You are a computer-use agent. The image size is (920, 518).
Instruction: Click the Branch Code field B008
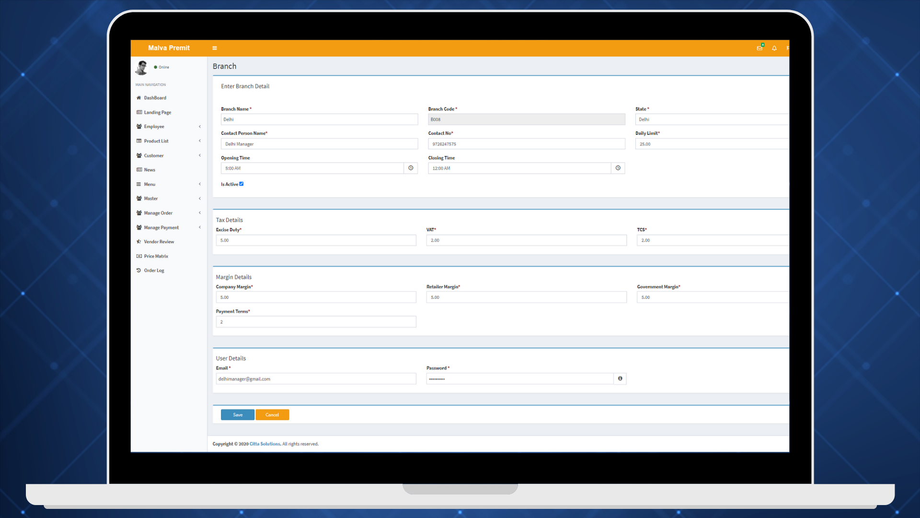tap(527, 119)
